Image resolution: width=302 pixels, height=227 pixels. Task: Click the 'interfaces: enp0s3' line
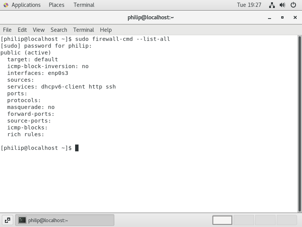pos(38,73)
